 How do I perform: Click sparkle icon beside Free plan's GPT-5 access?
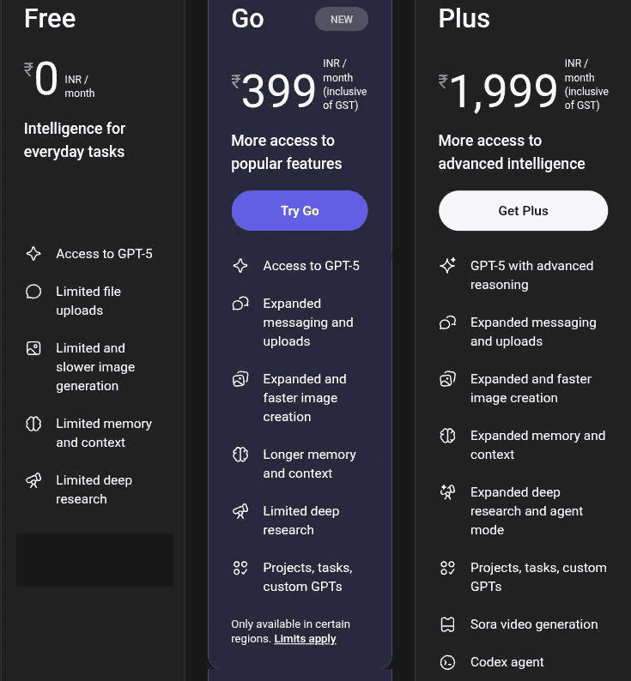[33, 254]
